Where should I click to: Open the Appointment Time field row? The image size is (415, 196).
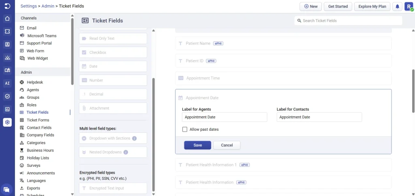point(283,78)
